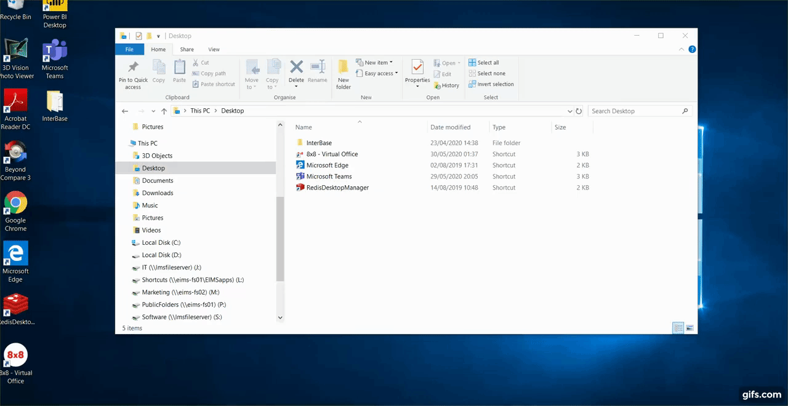The height and width of the screenshot is (406, 788).
Task: Open Software (S:) network drive
Action: pyautogui.click(x=182, y=317)
